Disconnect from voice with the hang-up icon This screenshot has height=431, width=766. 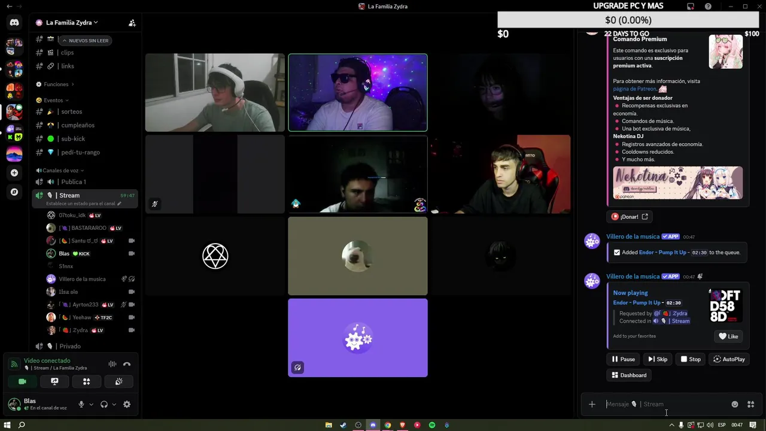pos(126,364)
